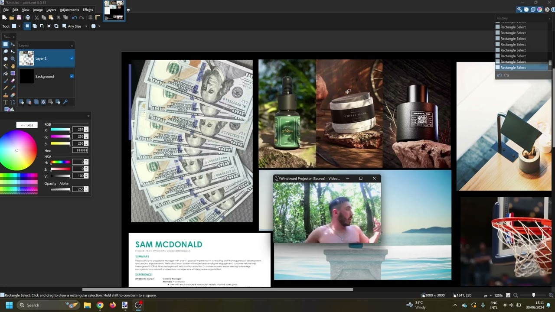Open the Effects menu
This screenshot has height=312, width=555.
pos(88,10)
